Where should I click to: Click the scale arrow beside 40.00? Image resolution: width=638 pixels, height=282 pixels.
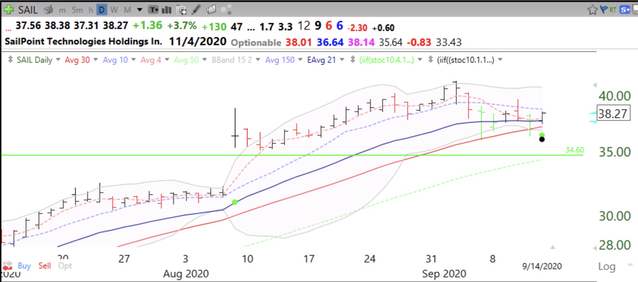pyautogui.click(x=595, y=85)
